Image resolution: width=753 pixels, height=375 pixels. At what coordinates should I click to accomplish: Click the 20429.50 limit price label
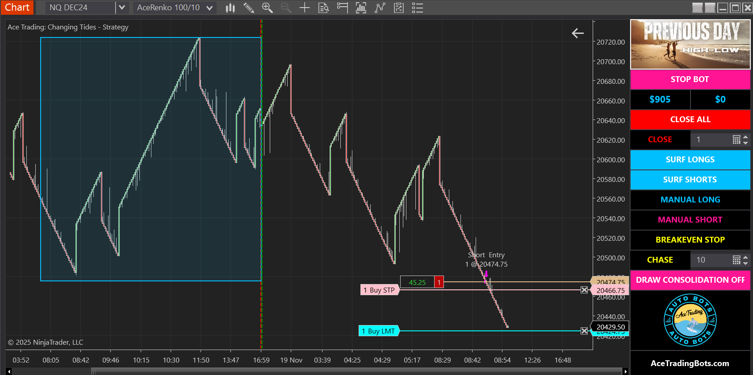click(x=610, y=327)
